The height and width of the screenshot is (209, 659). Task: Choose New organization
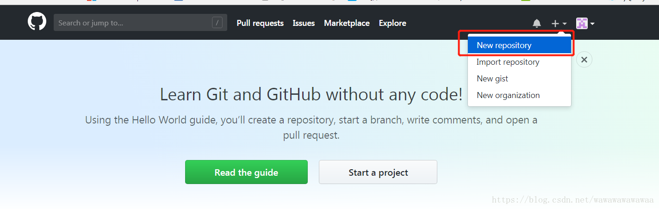519,95
